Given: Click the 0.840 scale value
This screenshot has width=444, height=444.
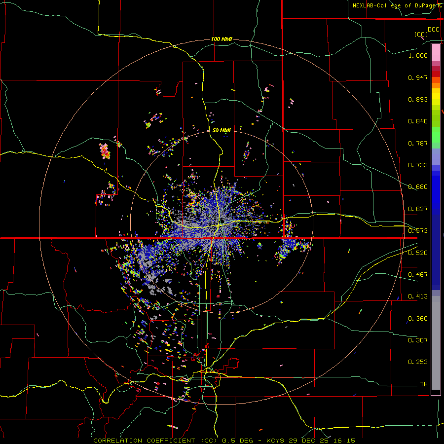Looking at the screenshot, I should coord(418,121).
